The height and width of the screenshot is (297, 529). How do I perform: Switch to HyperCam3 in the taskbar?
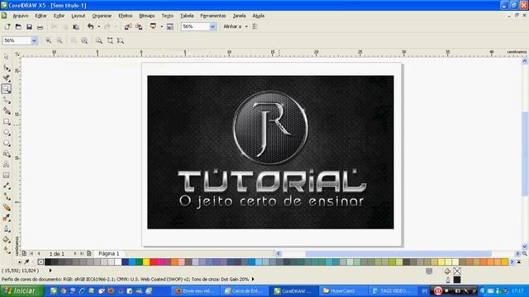[x=343, y=291]
